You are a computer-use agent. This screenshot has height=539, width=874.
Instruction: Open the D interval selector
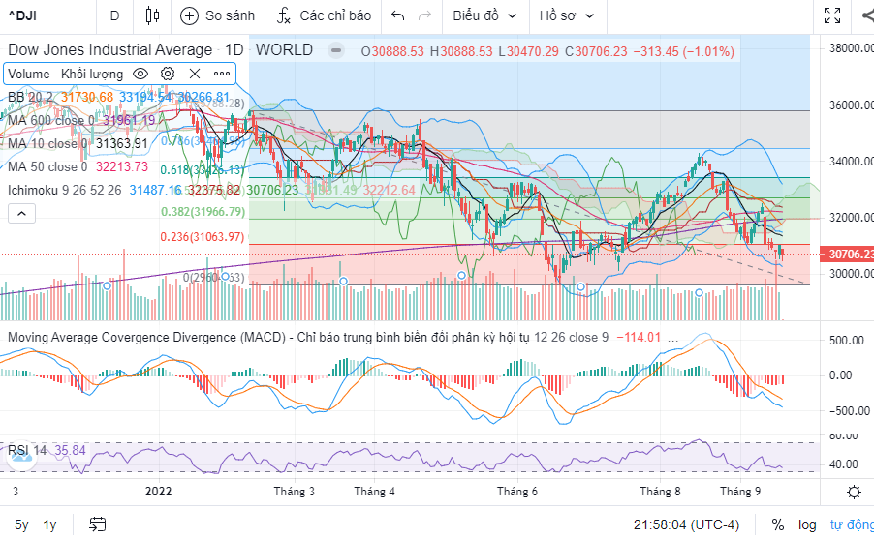(115, 15)
